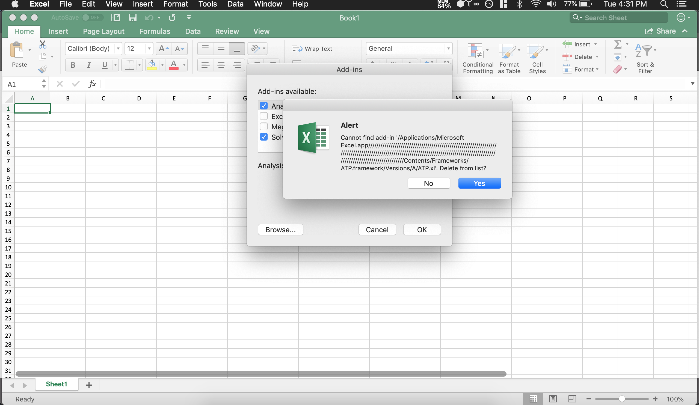
Task: Click the No button in Alert dialog
Action: [x=428, y=183]
